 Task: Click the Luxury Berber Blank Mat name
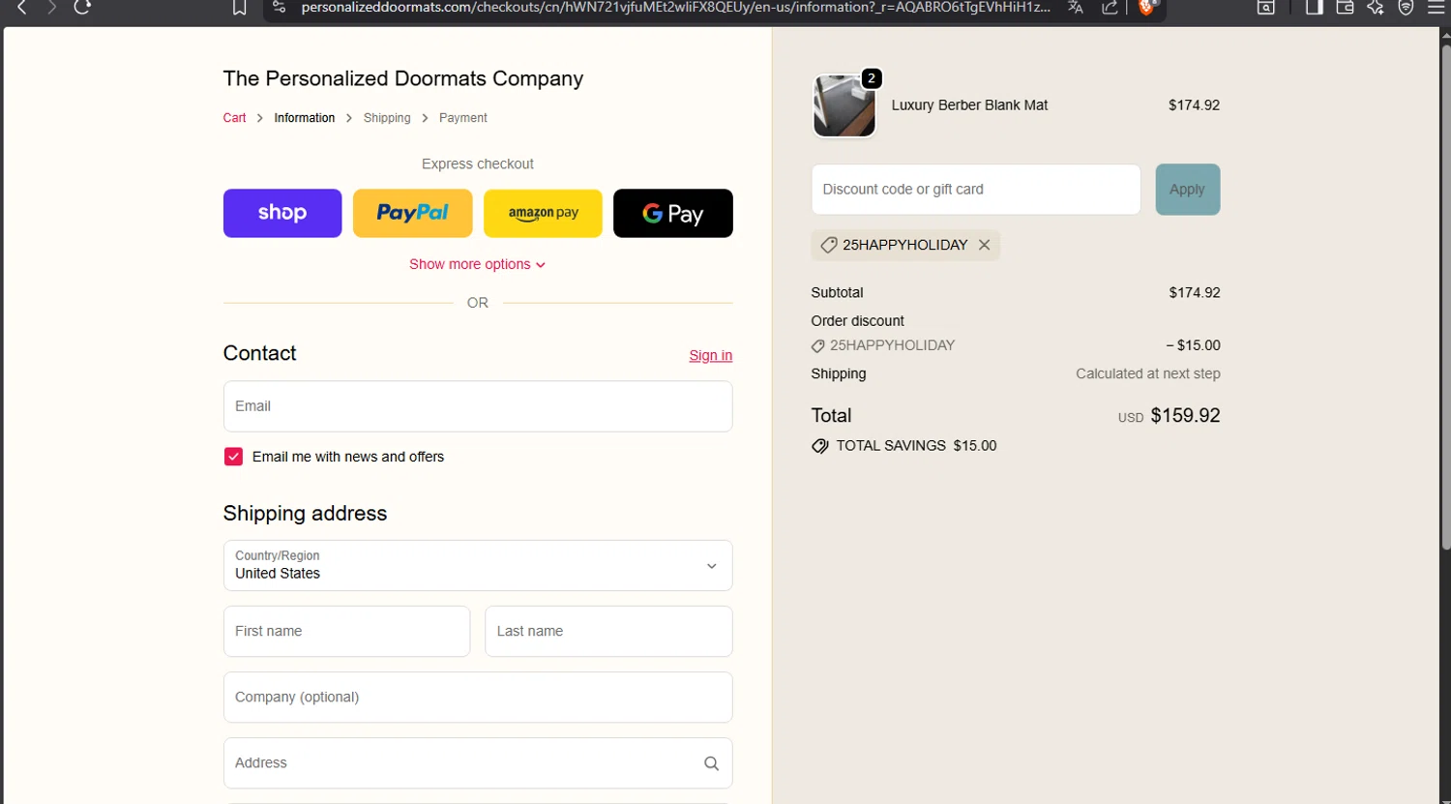[969, 105]
